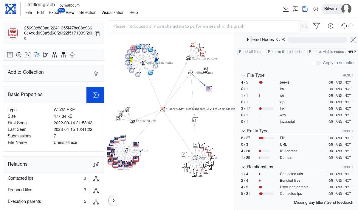
Task: Click the pin nodes icon
Action: pyautogui.click(x=37, y=55)
